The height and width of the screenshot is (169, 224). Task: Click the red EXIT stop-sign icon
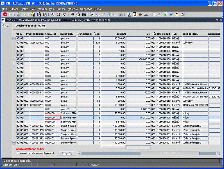pyautogui.click(x=5, y=14)
